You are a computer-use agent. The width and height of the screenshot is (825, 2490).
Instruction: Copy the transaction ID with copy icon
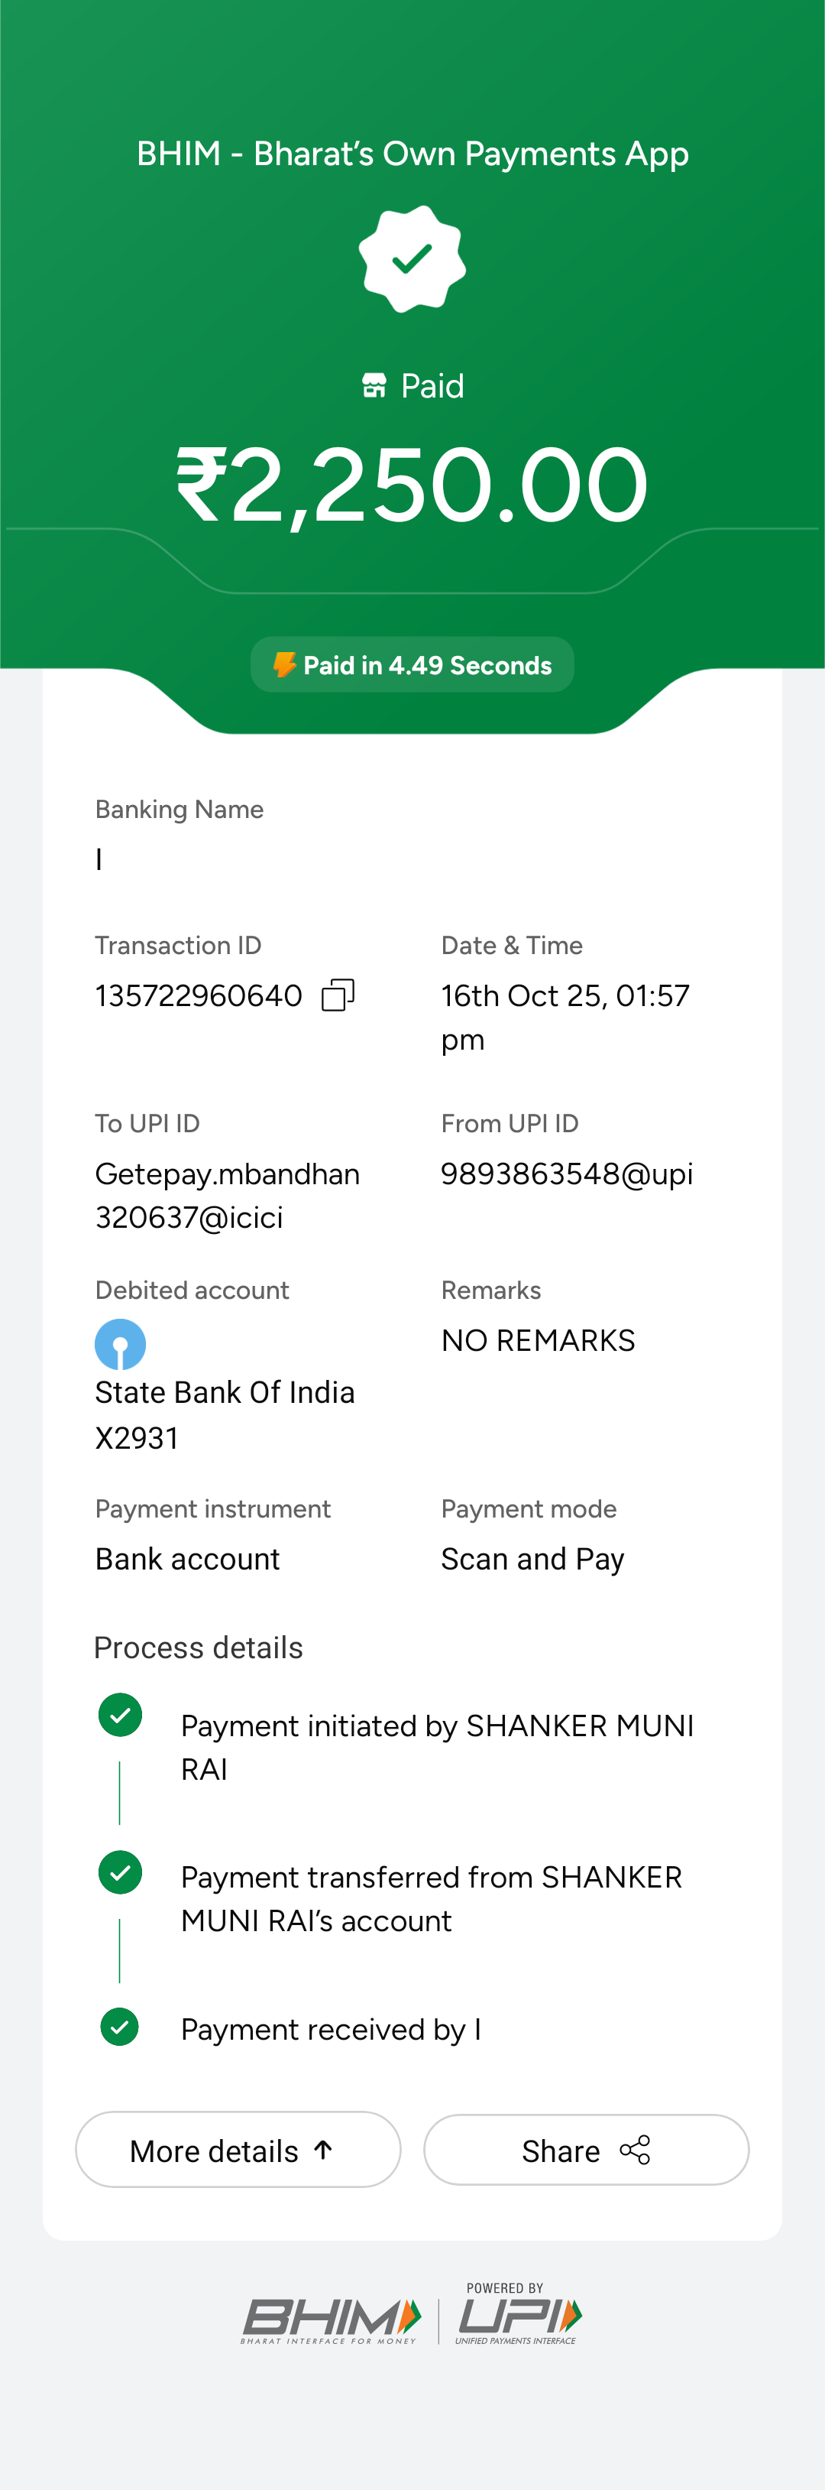(x=338, y=995)
